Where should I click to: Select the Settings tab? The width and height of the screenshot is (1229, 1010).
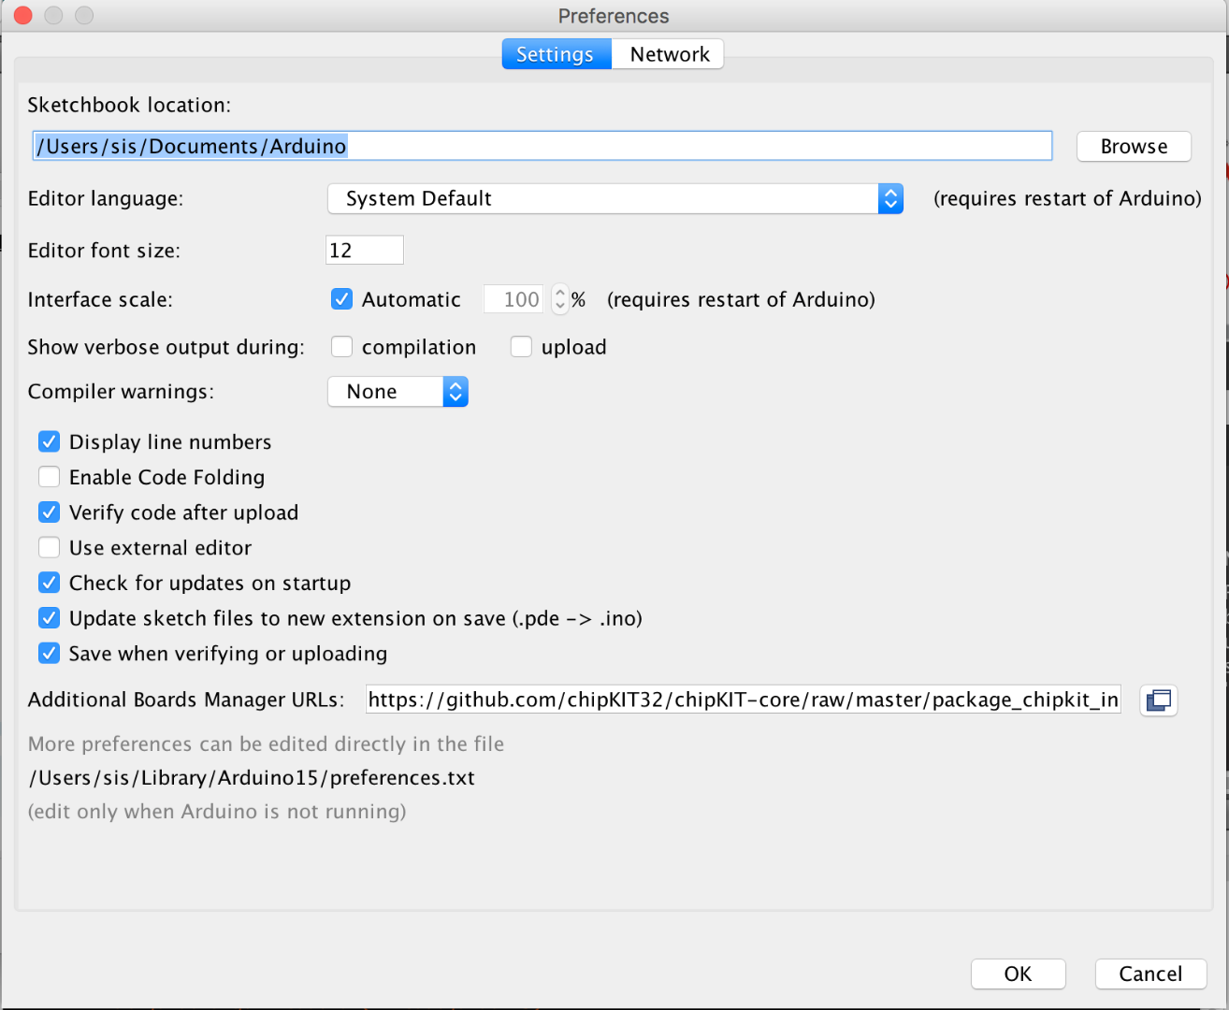click(557, 54)
